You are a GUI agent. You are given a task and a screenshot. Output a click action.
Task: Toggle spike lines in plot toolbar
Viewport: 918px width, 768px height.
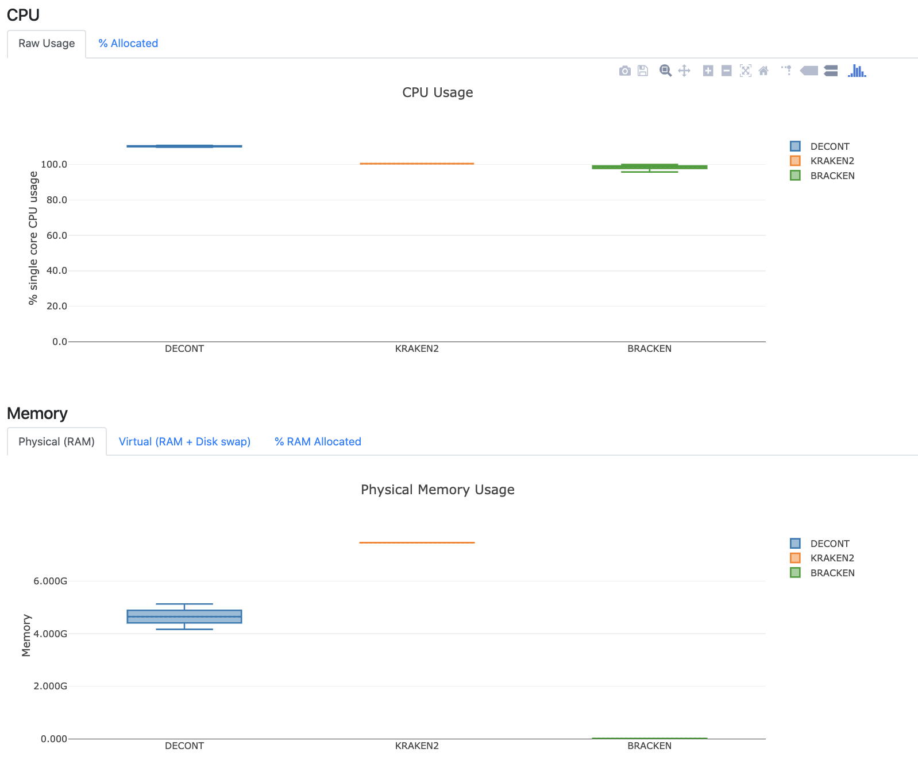click(x=786, y=71)
